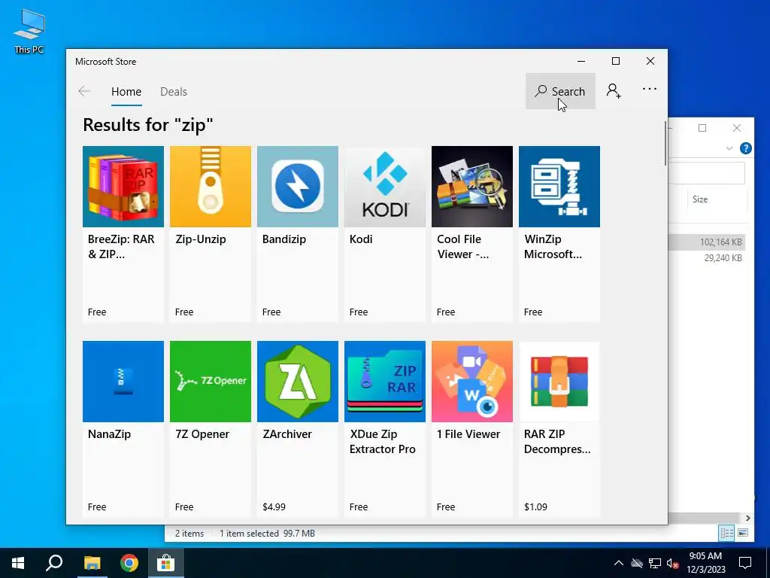Open the taskbar clock and date

[705, 563]
